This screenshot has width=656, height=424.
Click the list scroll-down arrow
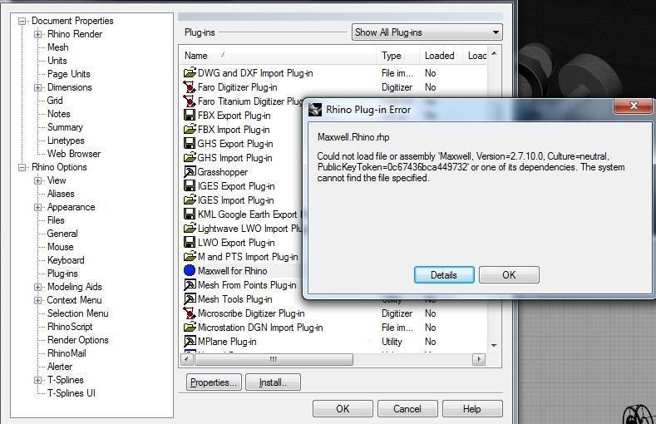[x=494, y=345]
